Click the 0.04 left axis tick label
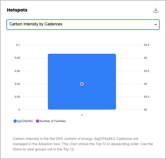 click(x=17, y=84)
